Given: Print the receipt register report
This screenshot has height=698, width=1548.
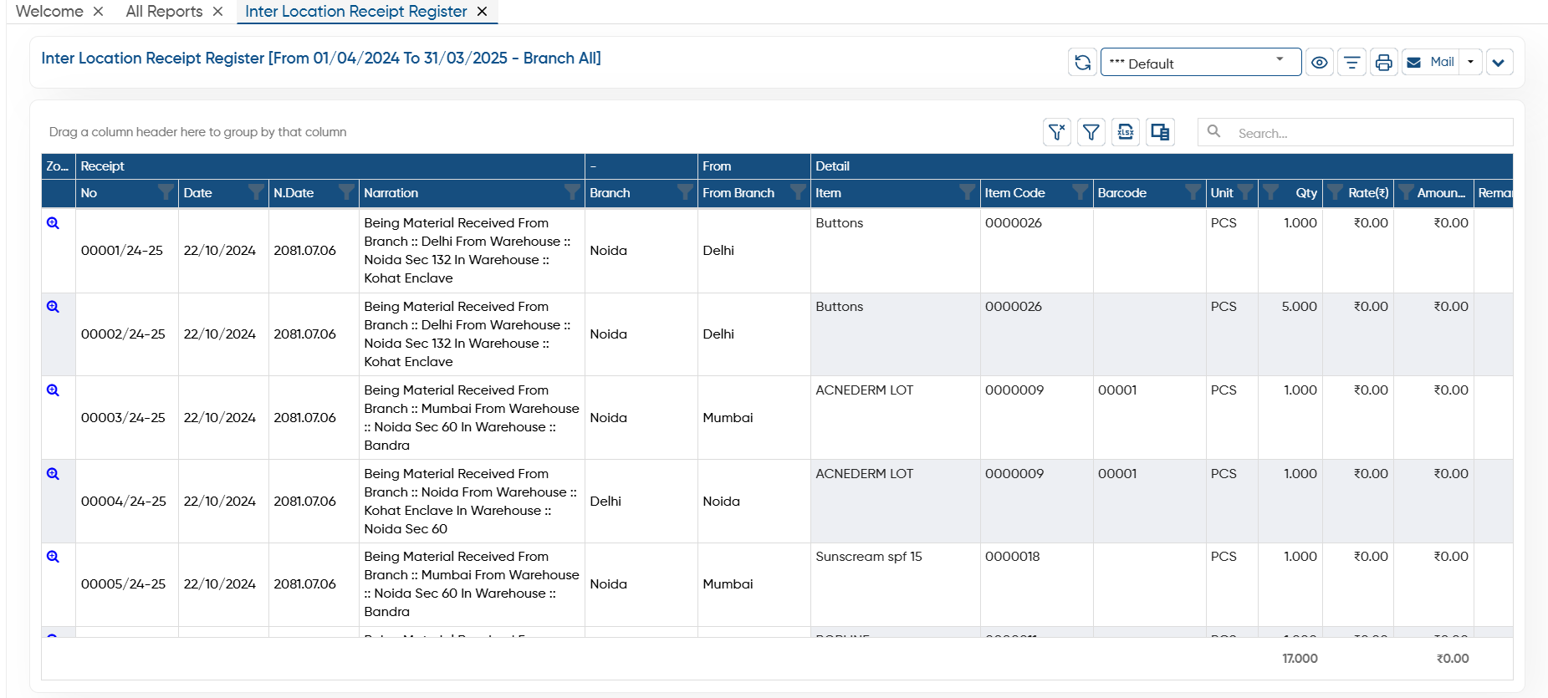Looking at the screenshot, I should coord(1384,62).
